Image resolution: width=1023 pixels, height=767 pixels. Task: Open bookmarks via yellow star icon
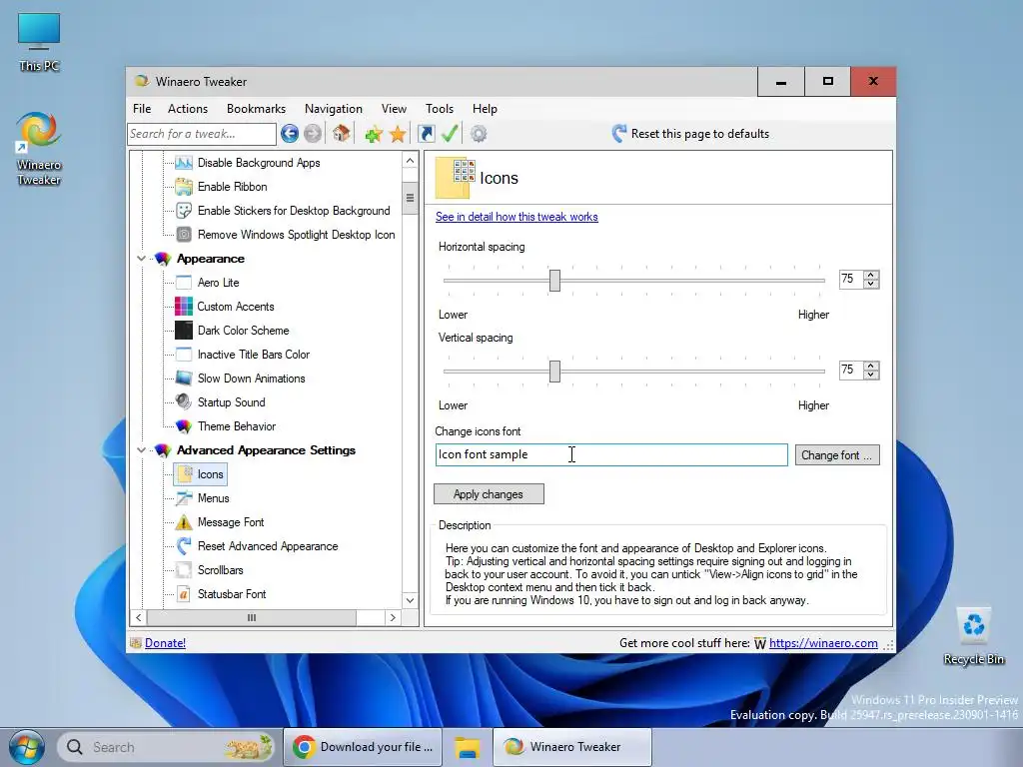[398, 135]
